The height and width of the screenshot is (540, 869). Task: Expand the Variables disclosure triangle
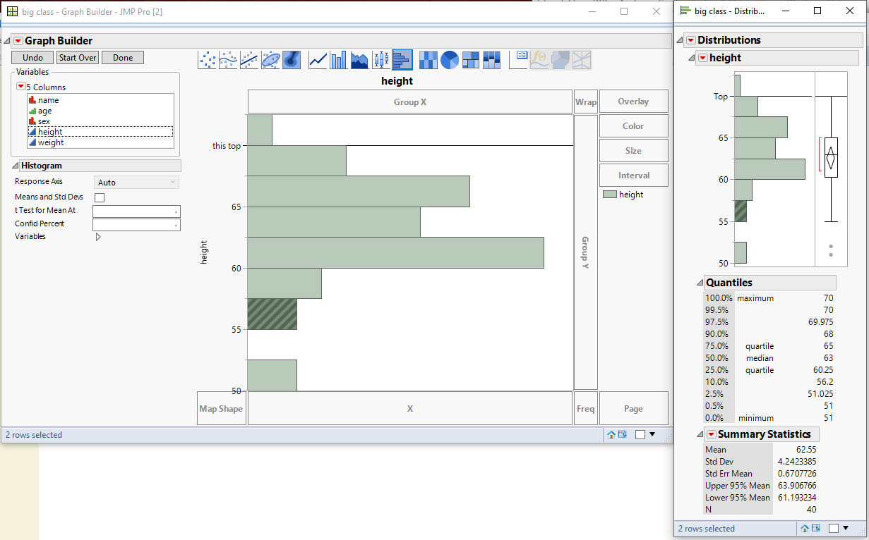[x=98, y=237]
